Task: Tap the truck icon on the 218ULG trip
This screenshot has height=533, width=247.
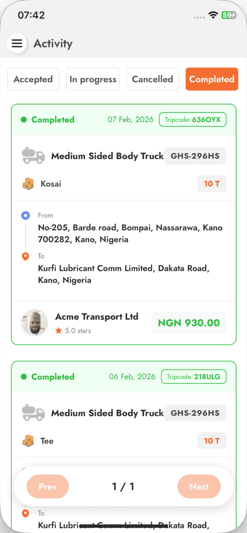Action: [x=33, y=413]
